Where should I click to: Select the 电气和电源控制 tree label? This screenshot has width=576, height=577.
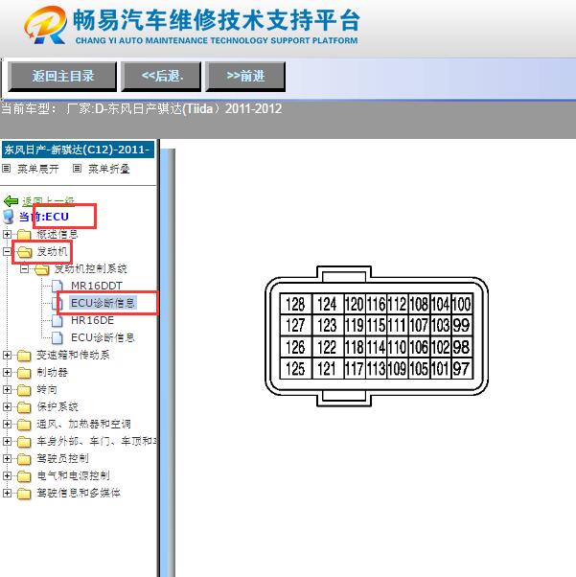pyautogui.click(x=73, y=475)
